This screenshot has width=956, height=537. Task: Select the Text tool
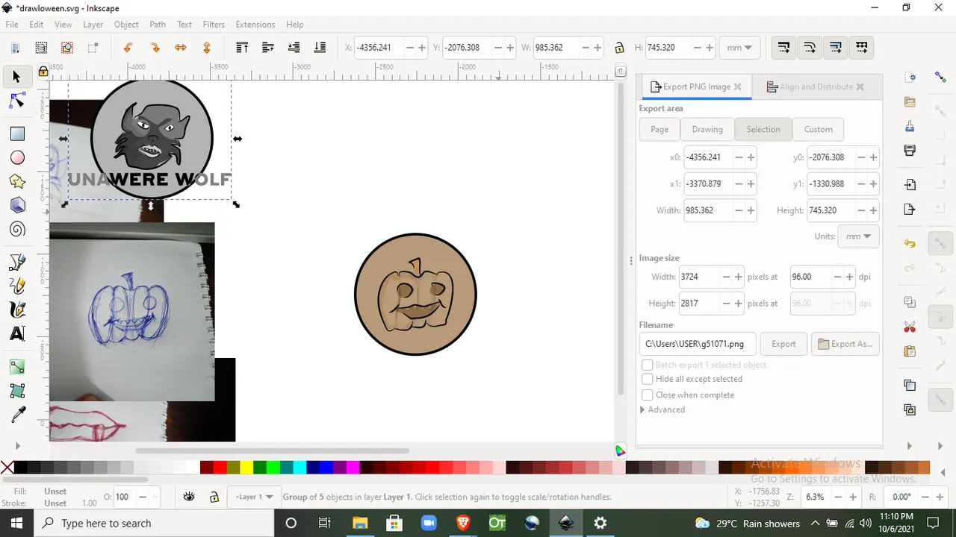pyautogui.click(x=16, y=333)
